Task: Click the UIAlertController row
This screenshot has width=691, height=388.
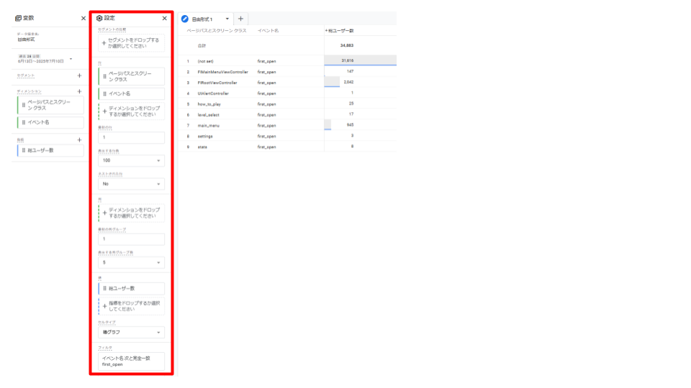Action: point(287,93)
